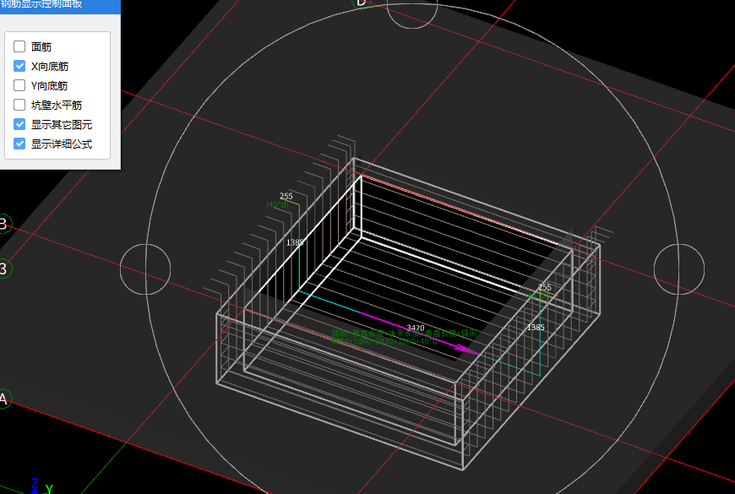Click axis label A bubble
Viewport: 735px width, 494px height.
(4, 399)
